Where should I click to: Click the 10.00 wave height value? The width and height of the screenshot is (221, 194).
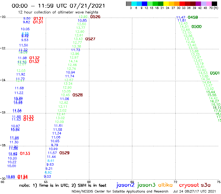[12, 166]
